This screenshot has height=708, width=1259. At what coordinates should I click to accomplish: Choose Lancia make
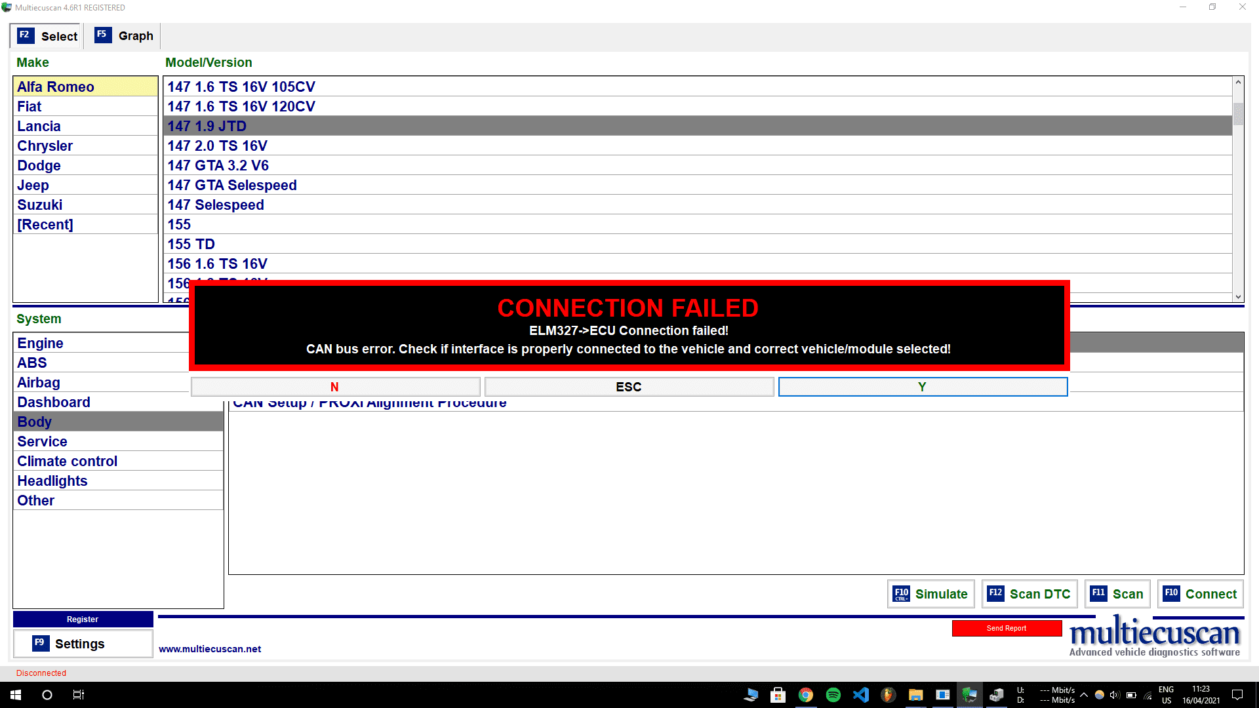coord(85,126)
